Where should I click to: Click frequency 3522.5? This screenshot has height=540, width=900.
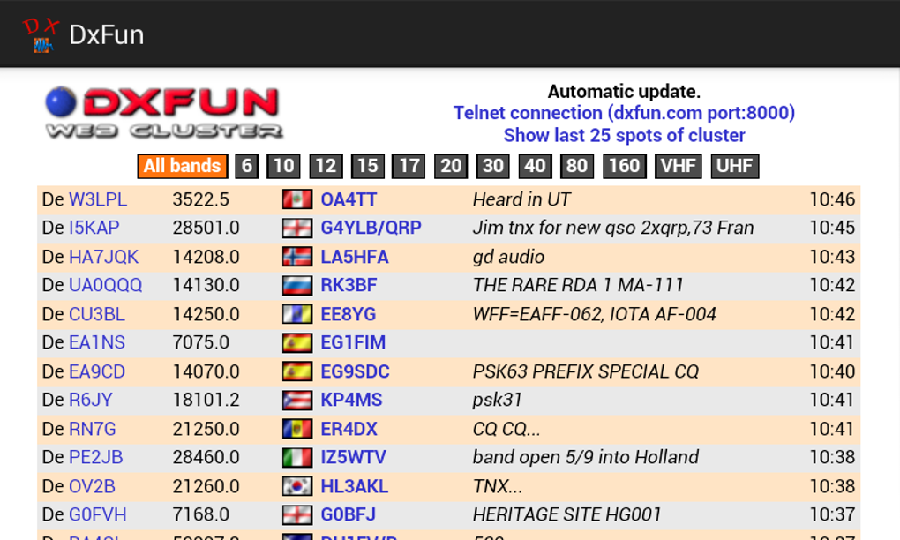pyautogui.click(x=201, y=199)
